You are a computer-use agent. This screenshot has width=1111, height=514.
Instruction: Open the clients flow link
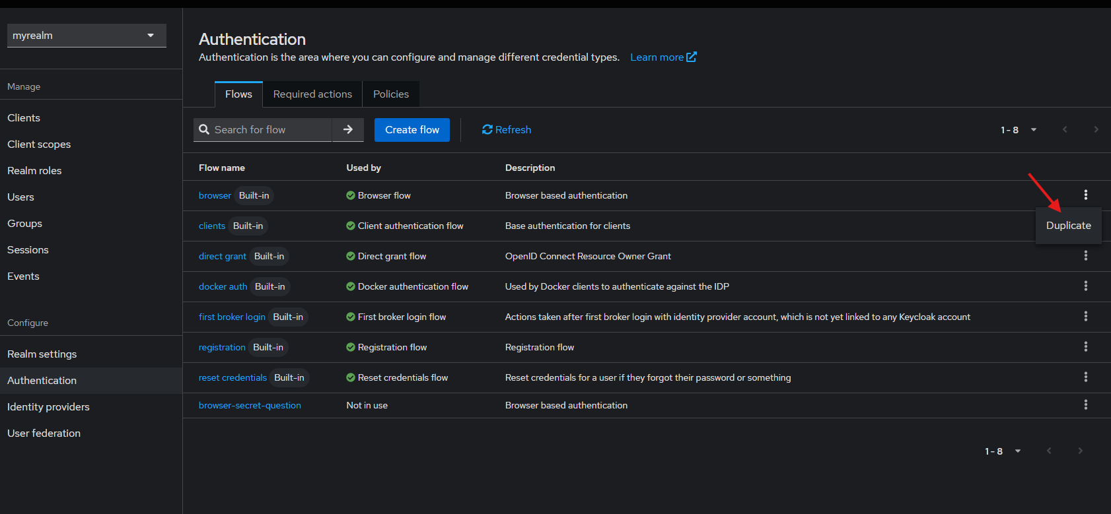pos(212,226)
